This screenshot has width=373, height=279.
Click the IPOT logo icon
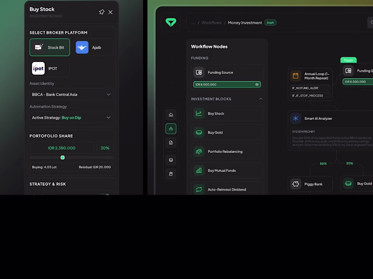point(38,68)
